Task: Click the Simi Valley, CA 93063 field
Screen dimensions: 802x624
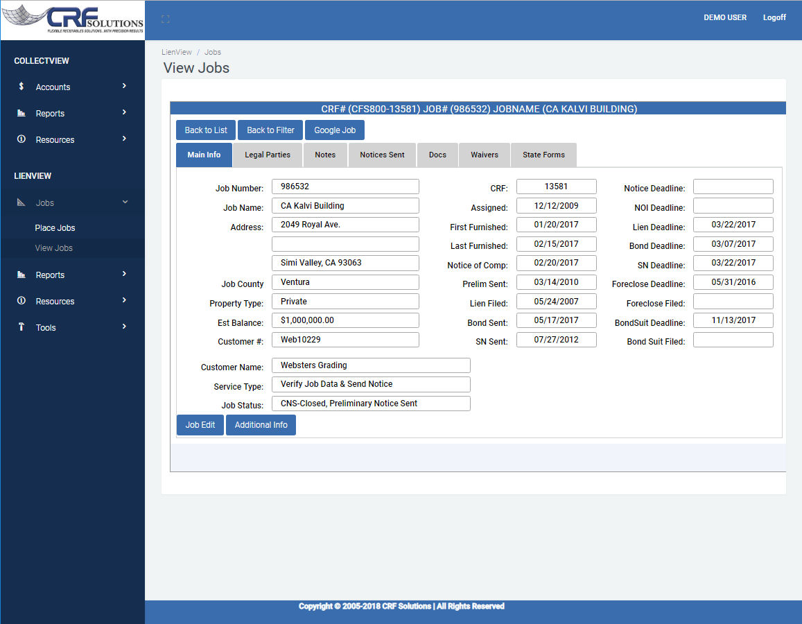Action: point(345,263)
